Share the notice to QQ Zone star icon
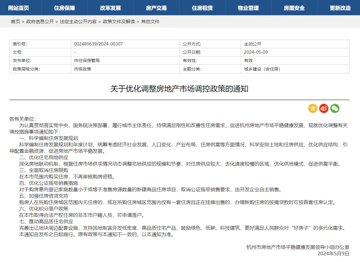360x262 pixels. click(313, 108)
